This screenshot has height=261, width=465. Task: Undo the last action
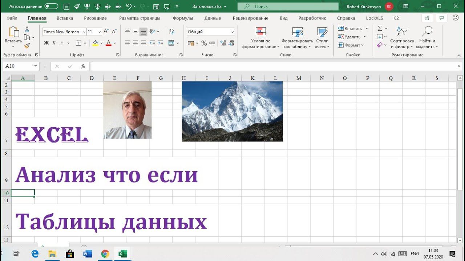point(129,7)
